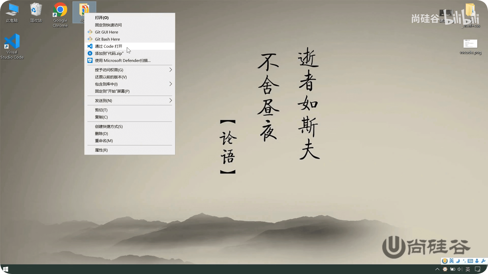
Task: Click the battery power tray icon
Action: tap(452, 269)
